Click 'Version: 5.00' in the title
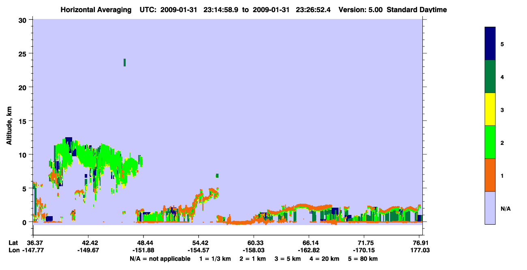The image size is (527, 270). pyautogui.click(x=361, y=10)
